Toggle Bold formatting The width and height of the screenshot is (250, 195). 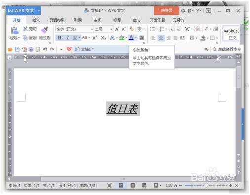click(x=60, y=38)
